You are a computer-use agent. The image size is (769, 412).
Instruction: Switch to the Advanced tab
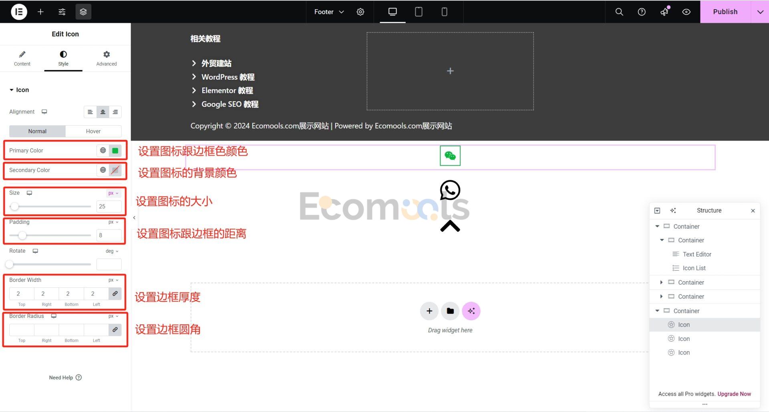(x=107, y=58)
